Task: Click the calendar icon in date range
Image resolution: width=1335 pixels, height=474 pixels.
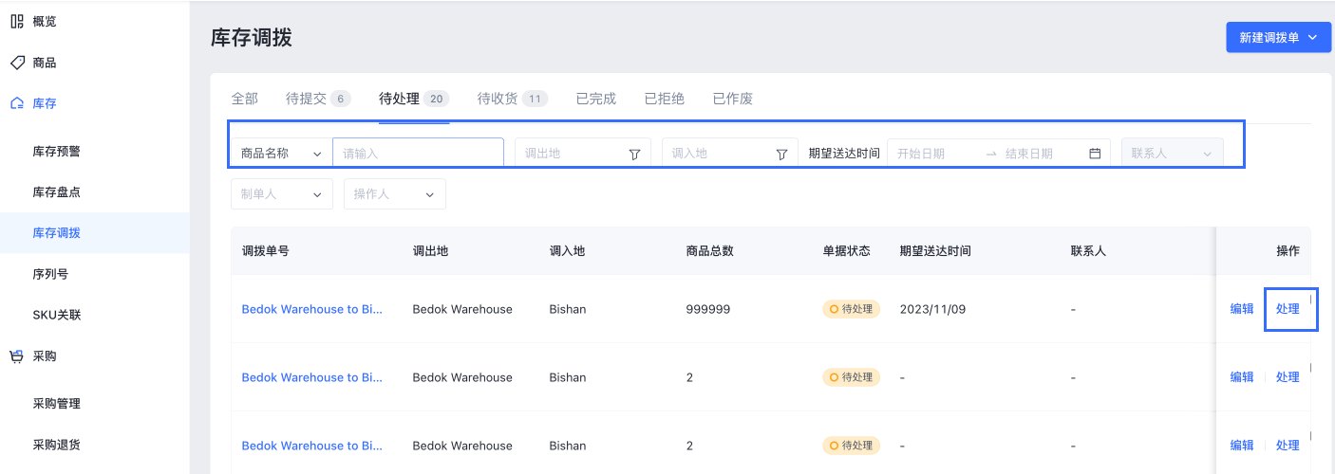Action: click(1095, 154)
